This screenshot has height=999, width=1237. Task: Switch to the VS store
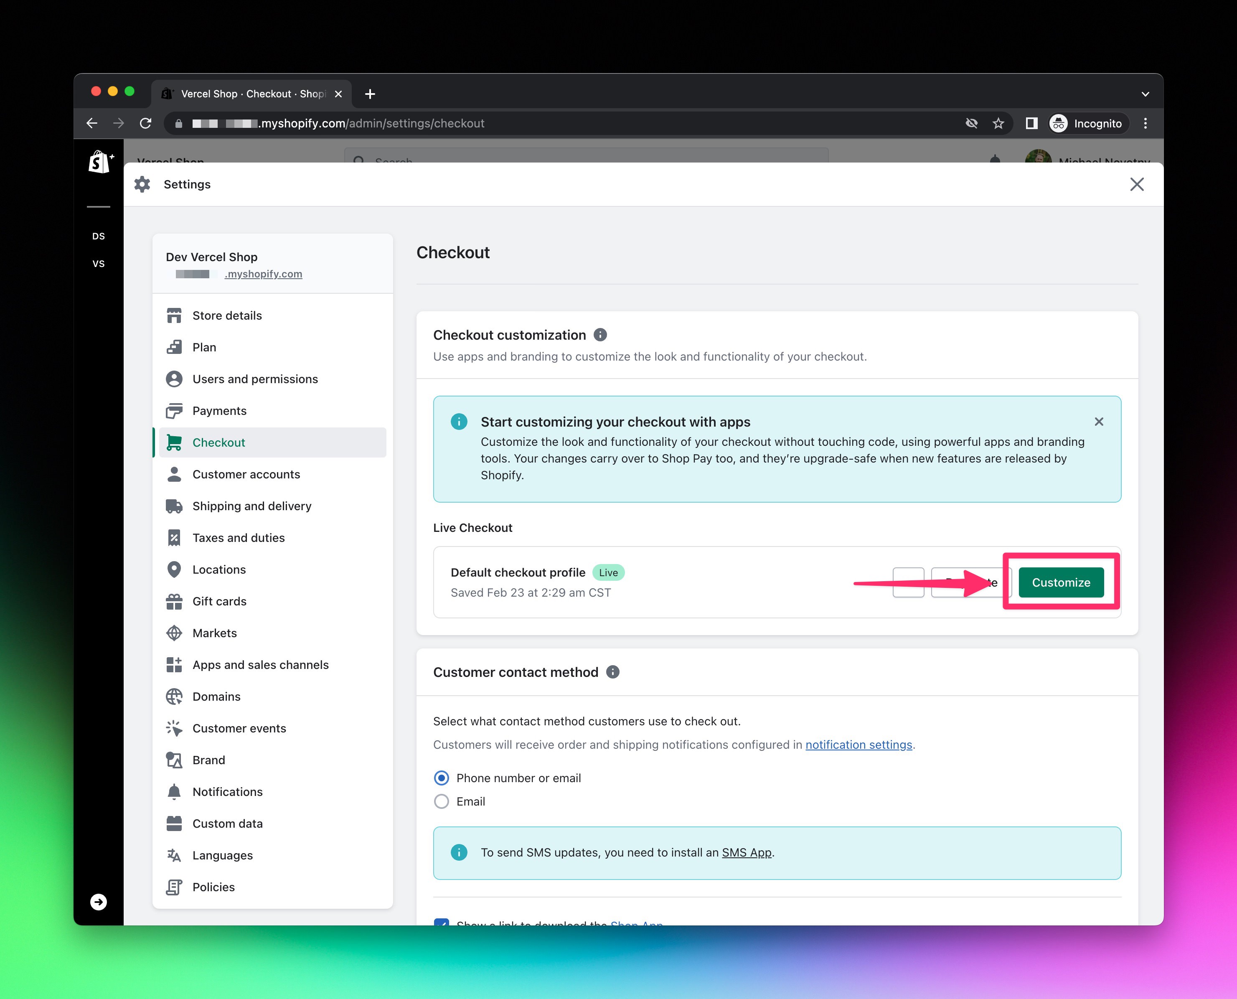(x=99, y=264)
